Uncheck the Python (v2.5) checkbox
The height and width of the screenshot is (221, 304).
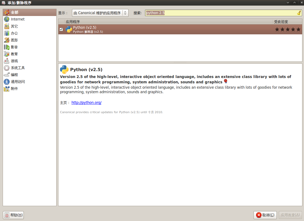coord(61,29)
